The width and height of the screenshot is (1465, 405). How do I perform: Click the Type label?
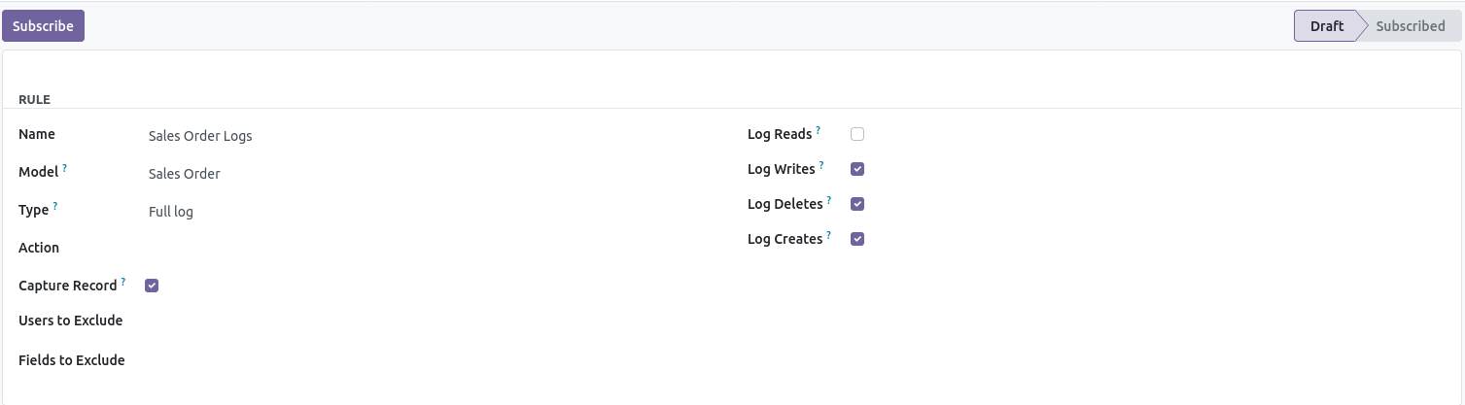pyautogui.click(x=34, y=210)
